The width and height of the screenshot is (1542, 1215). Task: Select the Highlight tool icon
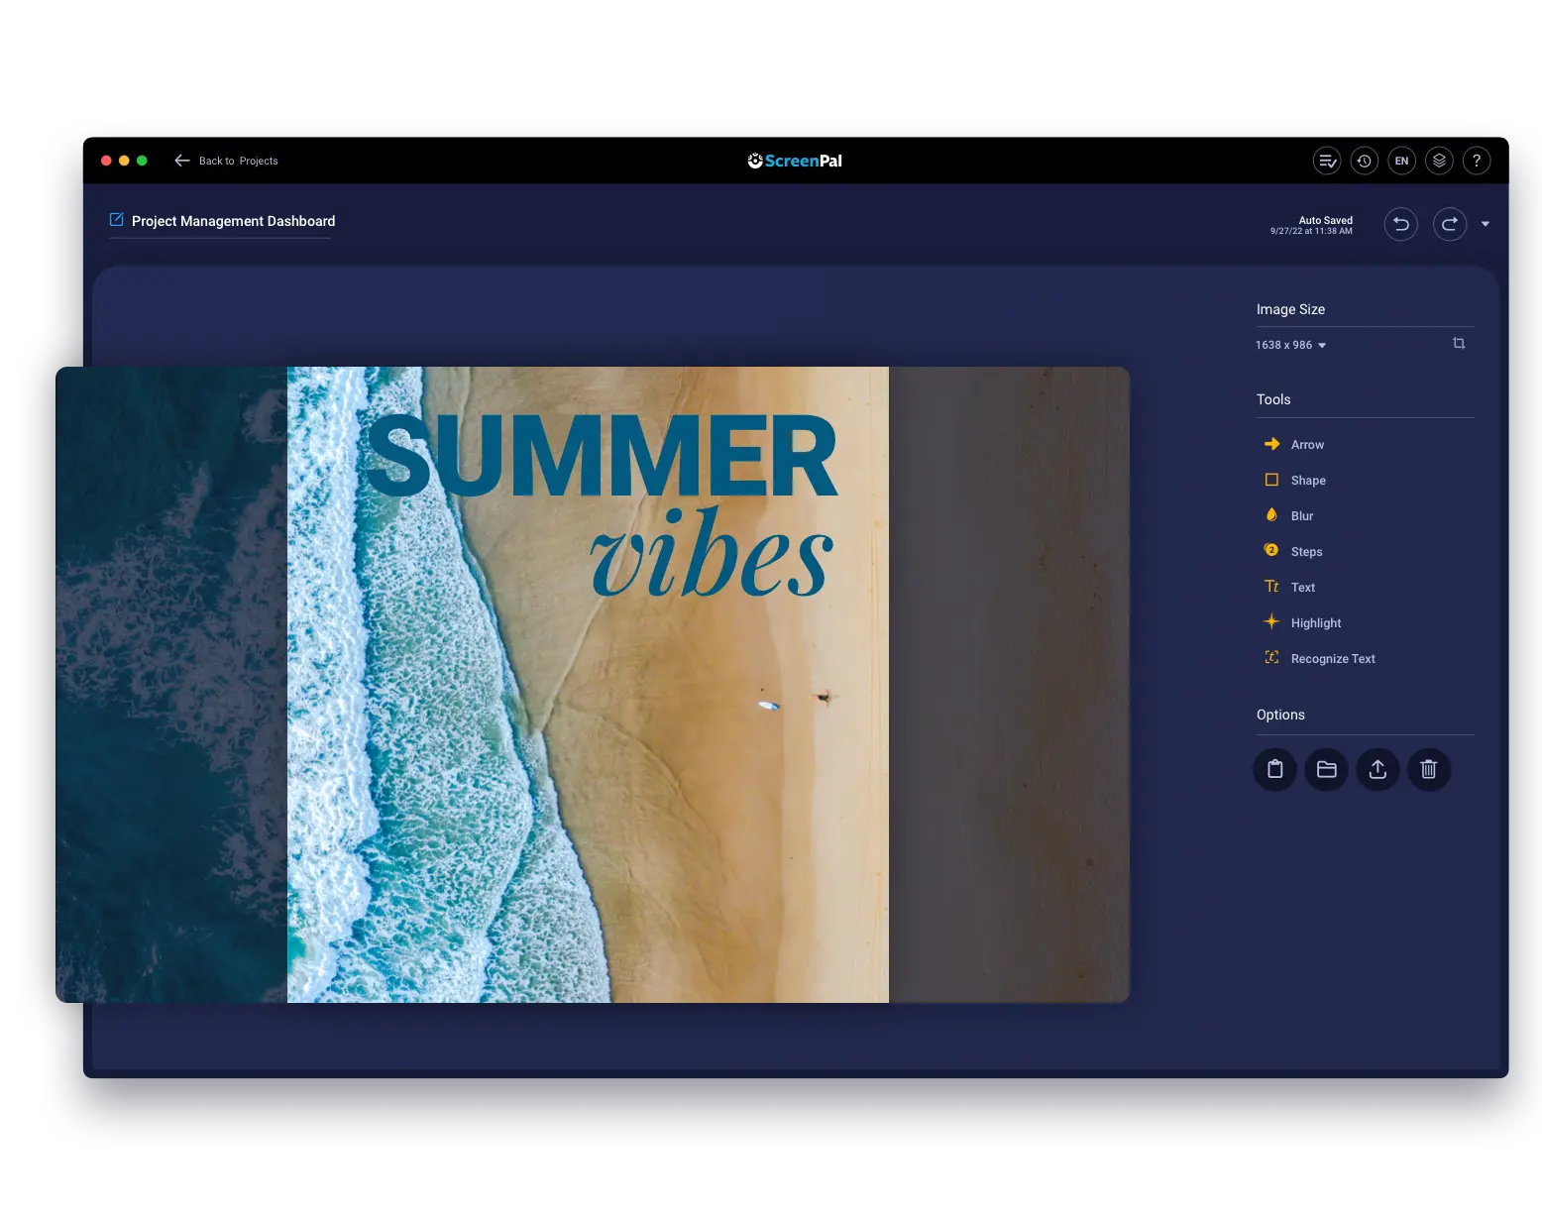1271,621
